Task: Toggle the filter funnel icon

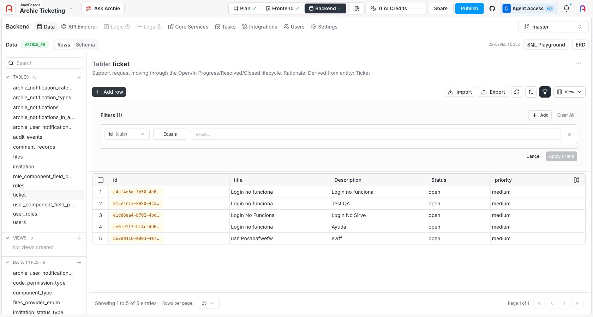Action: click(545, 92)
